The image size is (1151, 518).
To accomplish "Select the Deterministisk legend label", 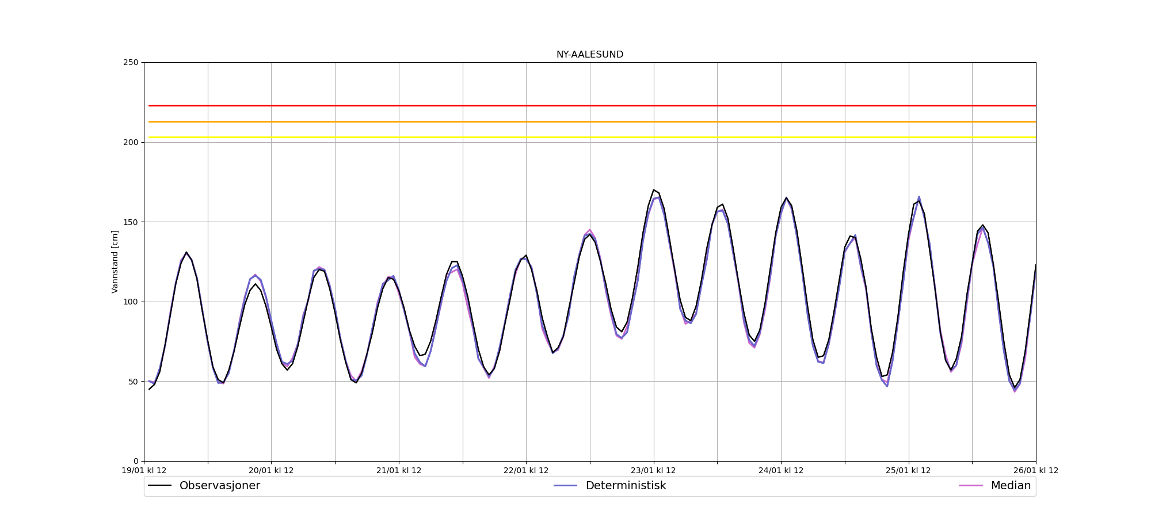I will coord(626,486).
